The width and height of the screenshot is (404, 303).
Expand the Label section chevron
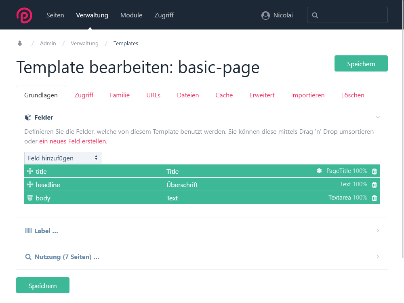pyautogui.click(x=378, y=231)
